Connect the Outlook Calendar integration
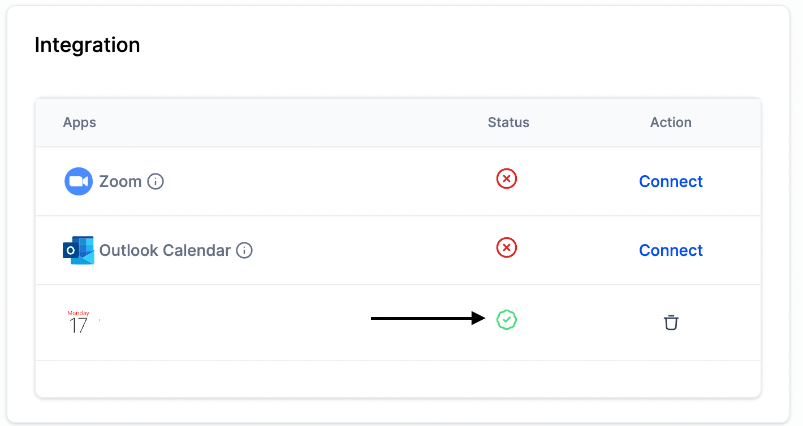The width and height of the screenshot is (803, 426). coord(671,250)
